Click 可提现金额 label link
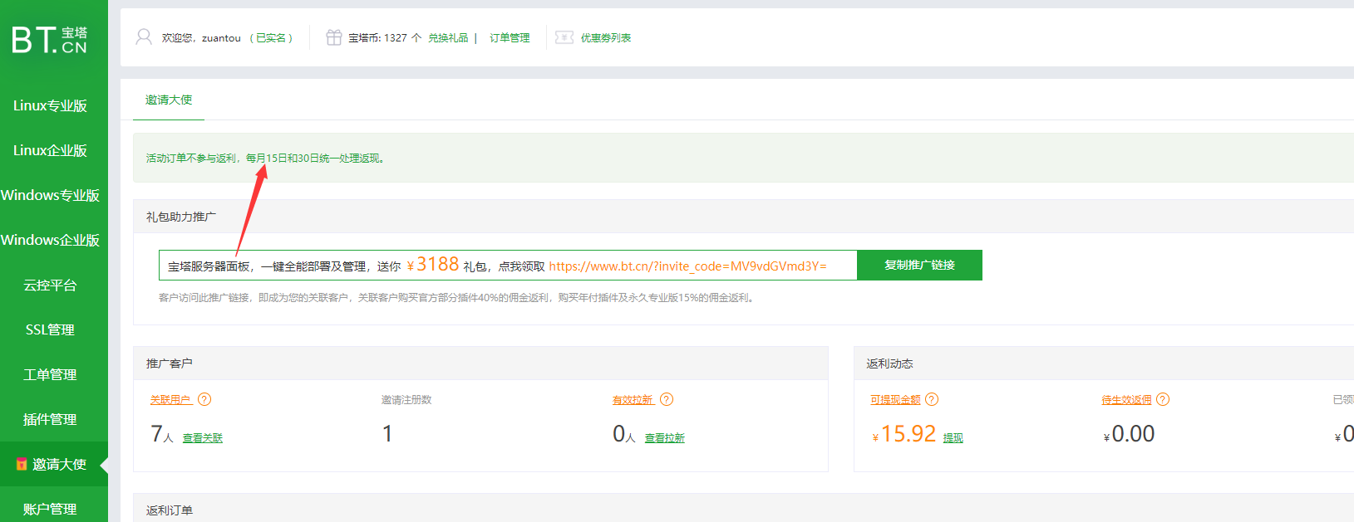This screenshot has height=522, width=1354. pos(895,400)
